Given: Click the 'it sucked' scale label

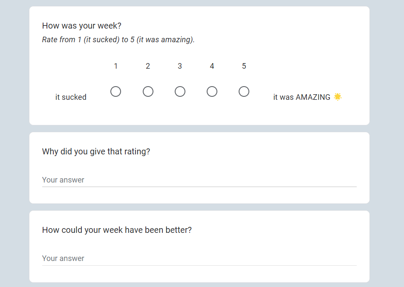Looking at the screenshot, I should point(71,97).
